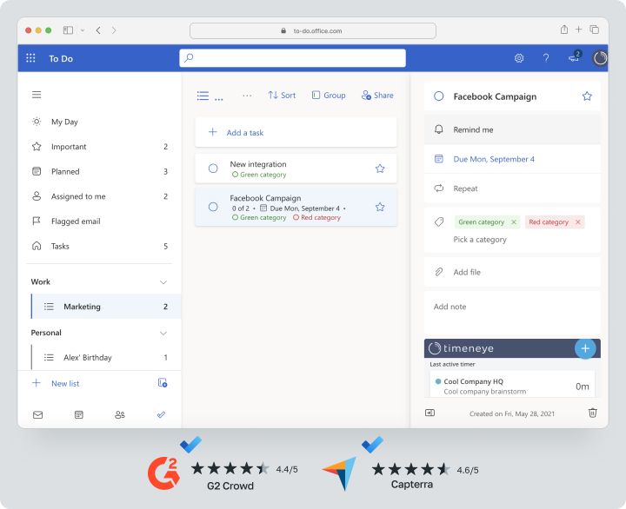This screenshot has width=626, height=509.
Task: Click the Share button
Action: click(x=377, y=96)
